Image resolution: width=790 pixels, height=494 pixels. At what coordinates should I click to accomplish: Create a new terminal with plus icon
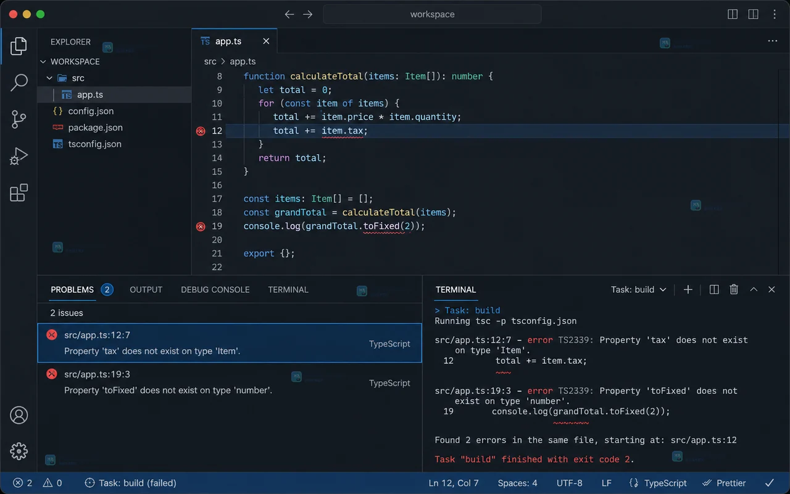coord(688,290)
